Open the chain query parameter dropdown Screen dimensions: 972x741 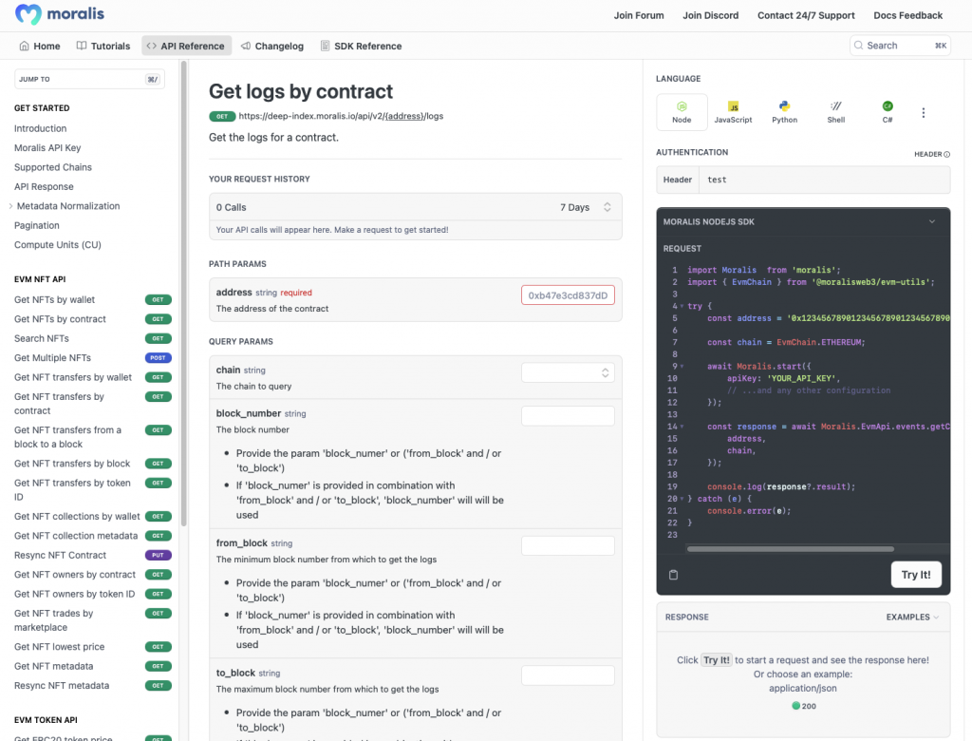point(568,373)
